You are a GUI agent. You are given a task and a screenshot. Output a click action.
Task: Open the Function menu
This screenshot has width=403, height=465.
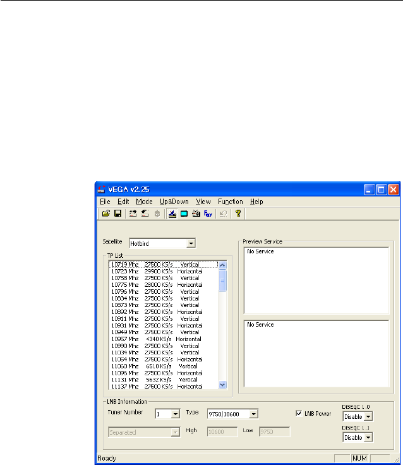coord(231,202)
